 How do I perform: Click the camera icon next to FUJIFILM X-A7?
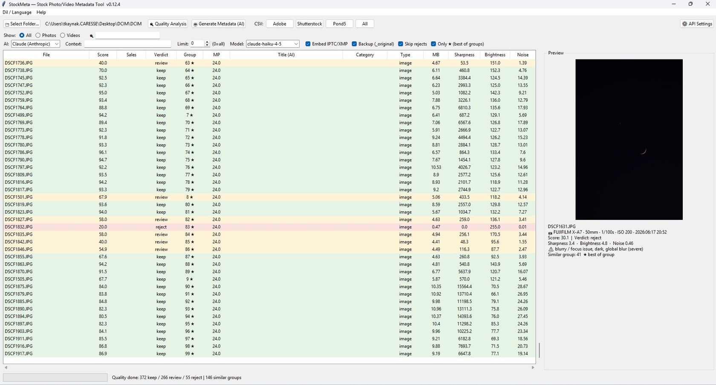point(550,233)
